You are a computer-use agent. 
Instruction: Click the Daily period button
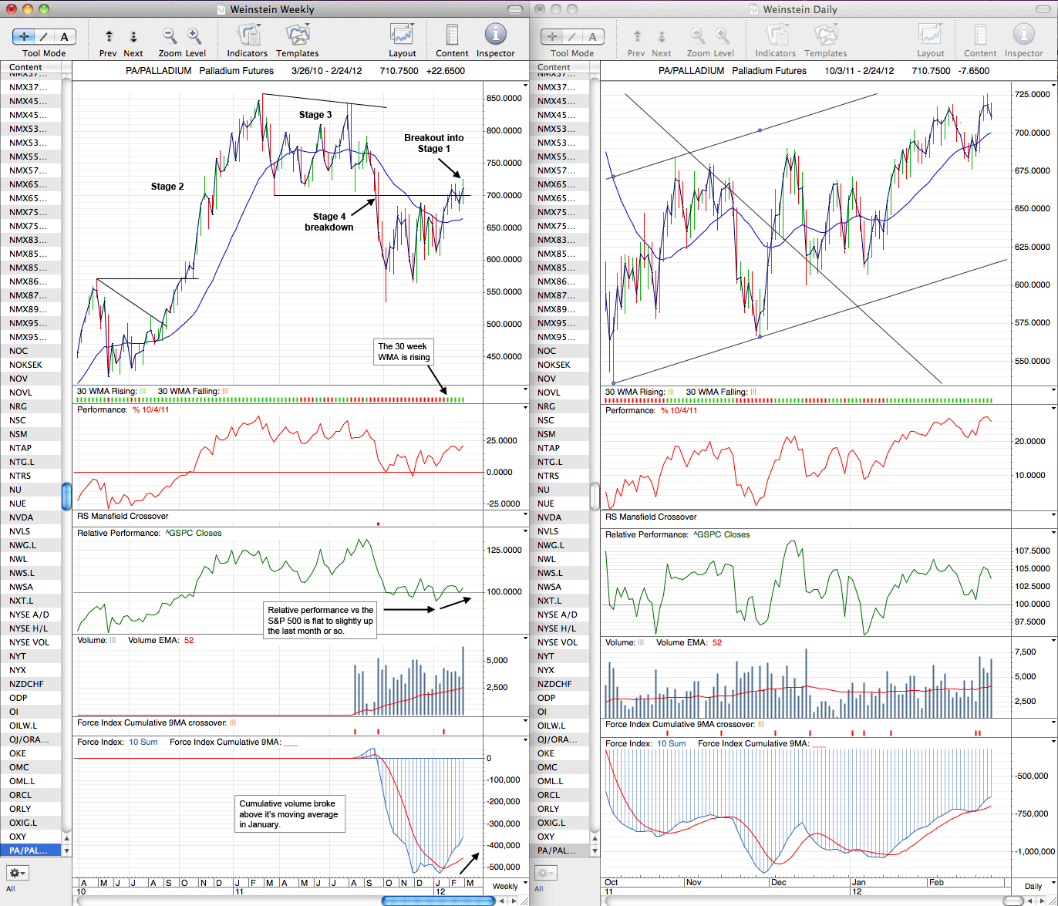point(1033,886)
